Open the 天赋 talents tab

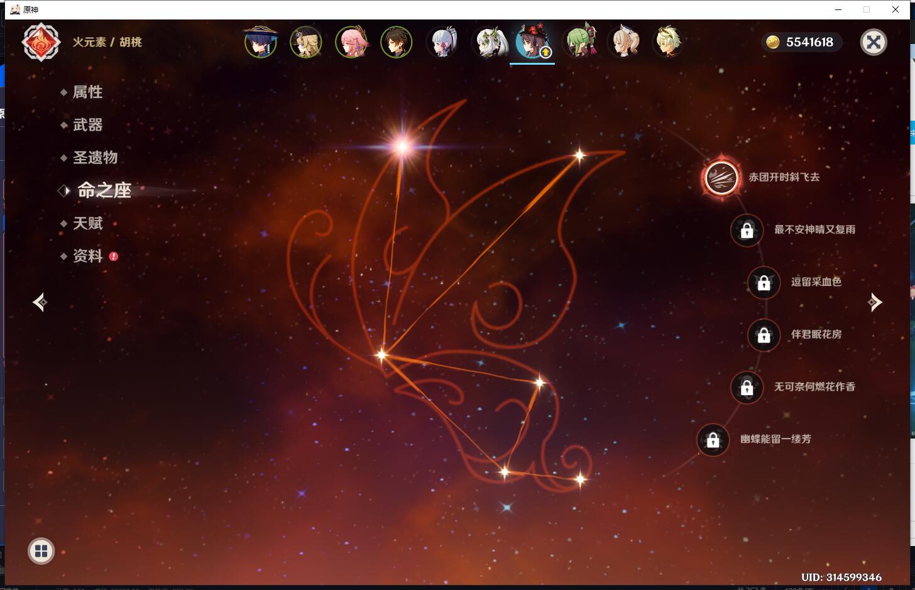(87, 223)
